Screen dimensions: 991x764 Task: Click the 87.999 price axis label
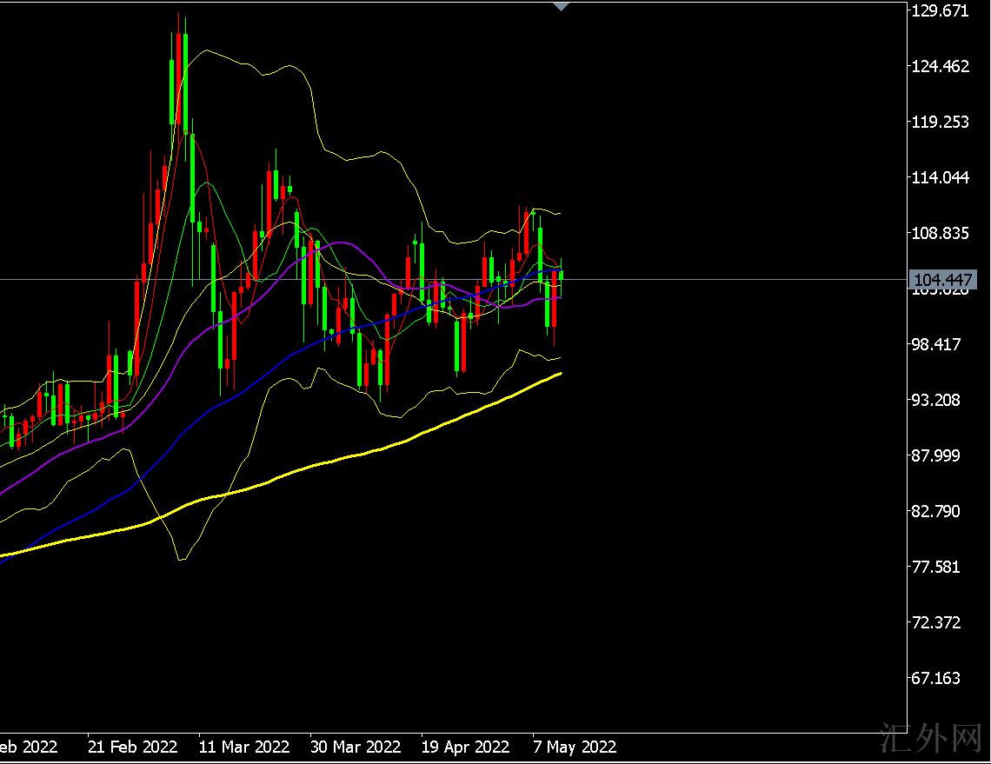point(937,455)
